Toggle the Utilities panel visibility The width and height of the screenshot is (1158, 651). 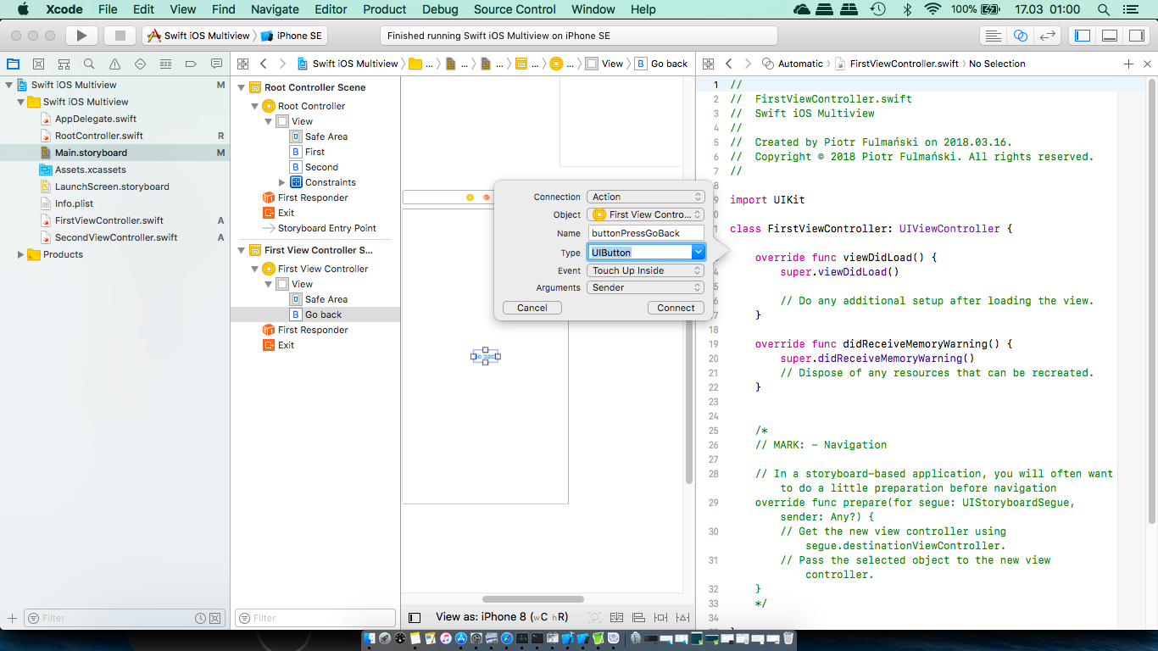1135,36
